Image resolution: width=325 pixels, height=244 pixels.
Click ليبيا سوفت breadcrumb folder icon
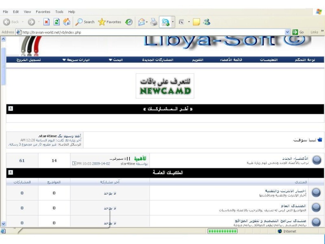coord(320,139)
